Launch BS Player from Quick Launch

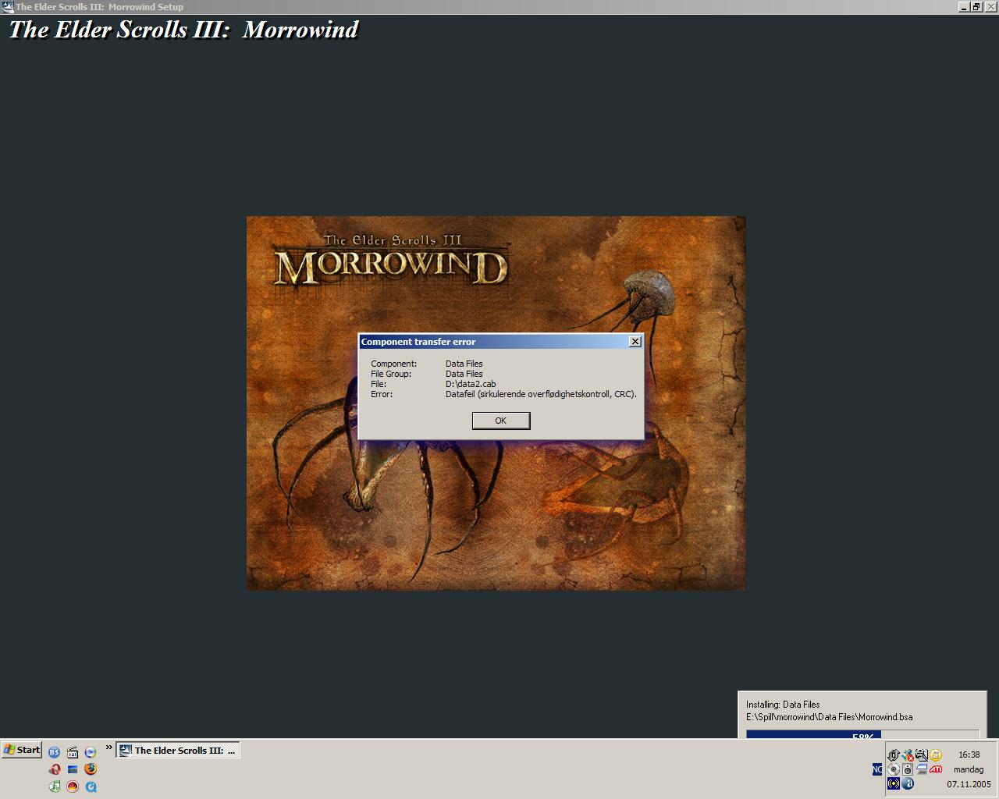pos(54,752)
